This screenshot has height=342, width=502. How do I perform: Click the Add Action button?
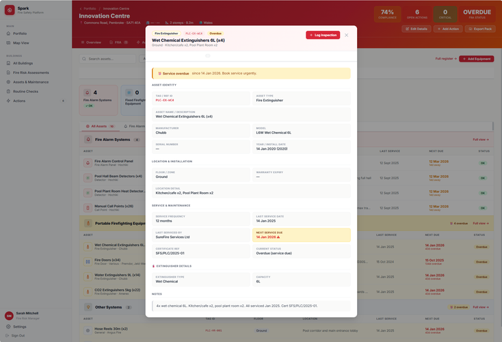tap(448, 29)
